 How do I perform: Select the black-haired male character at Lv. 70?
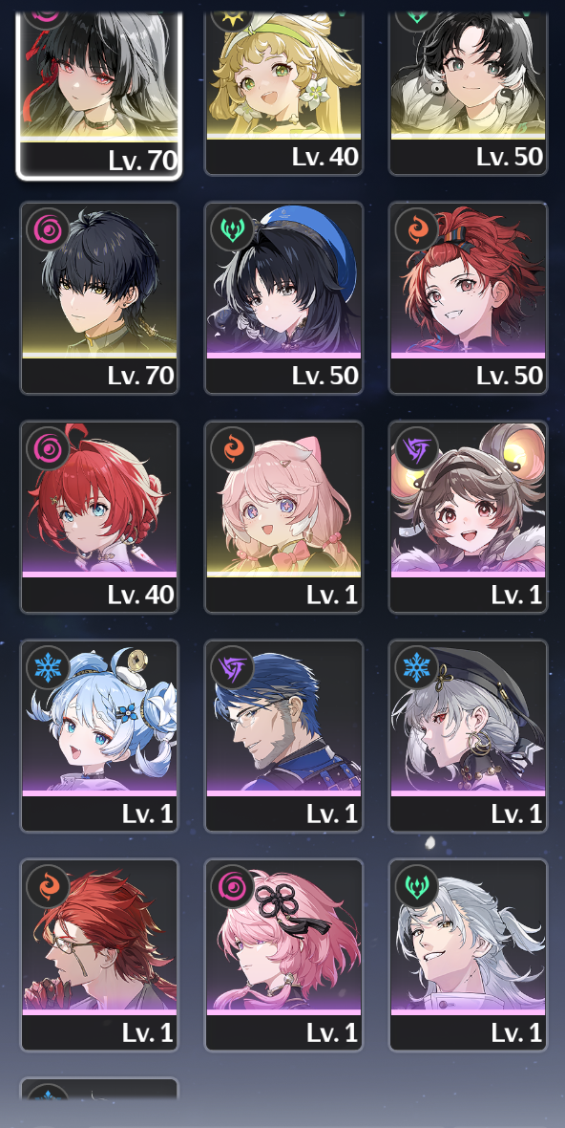pyautogui.click(x=99, y=298)
